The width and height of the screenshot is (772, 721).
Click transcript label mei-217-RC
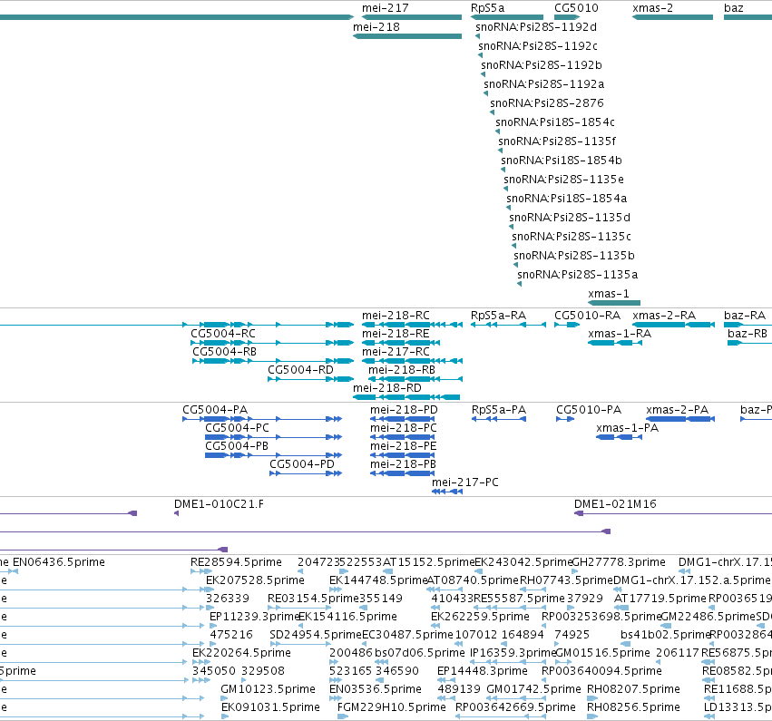[396, 352]
